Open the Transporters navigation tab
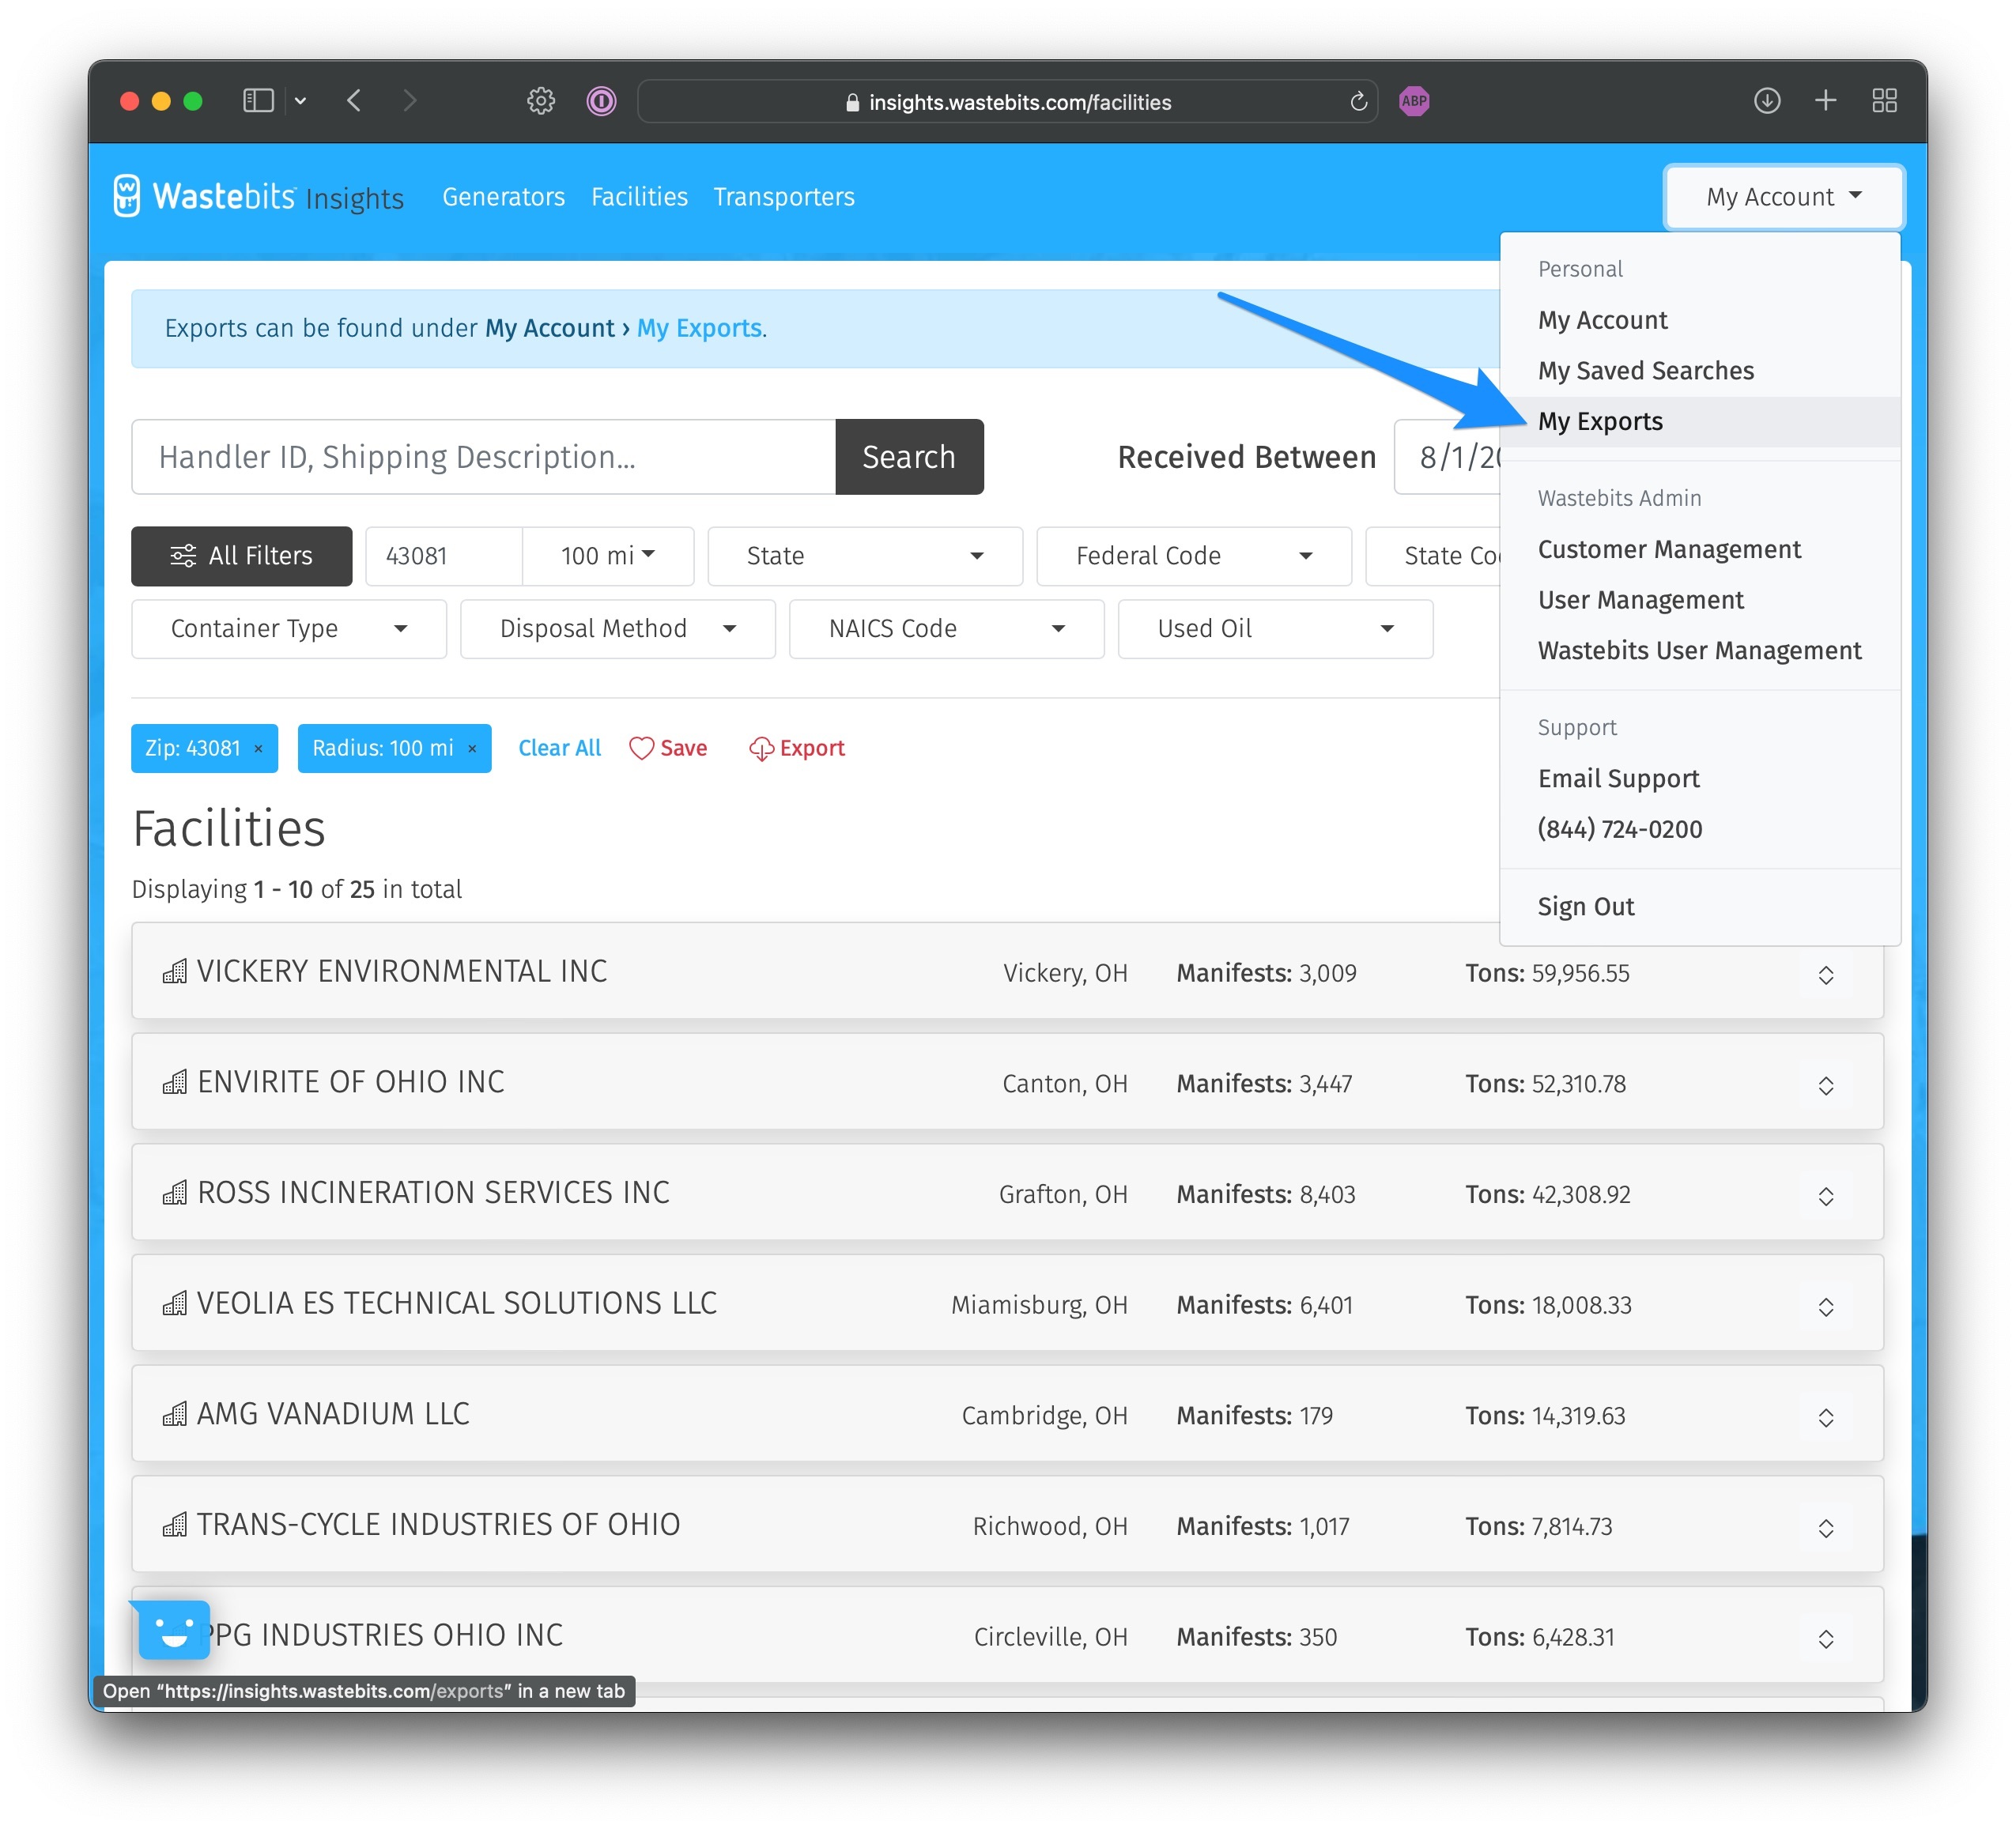The image size is (2016, 1829). point(783,197)
